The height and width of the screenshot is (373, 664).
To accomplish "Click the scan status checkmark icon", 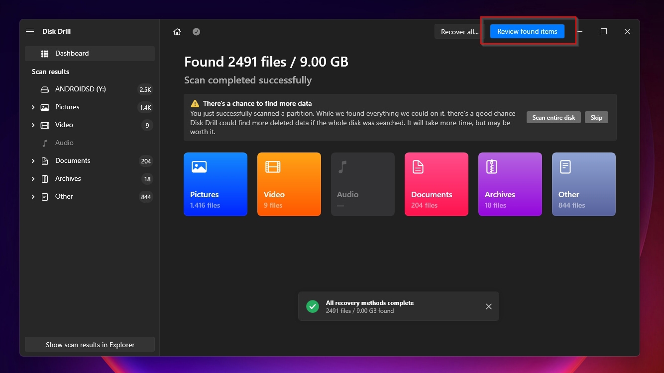I will [x=197, y=32].
